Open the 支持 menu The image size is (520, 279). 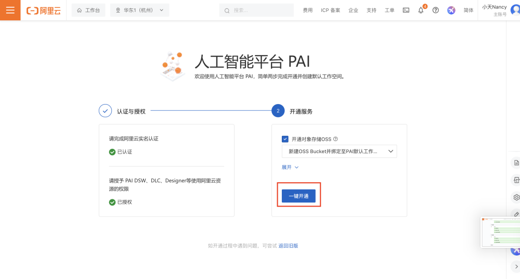371,10
